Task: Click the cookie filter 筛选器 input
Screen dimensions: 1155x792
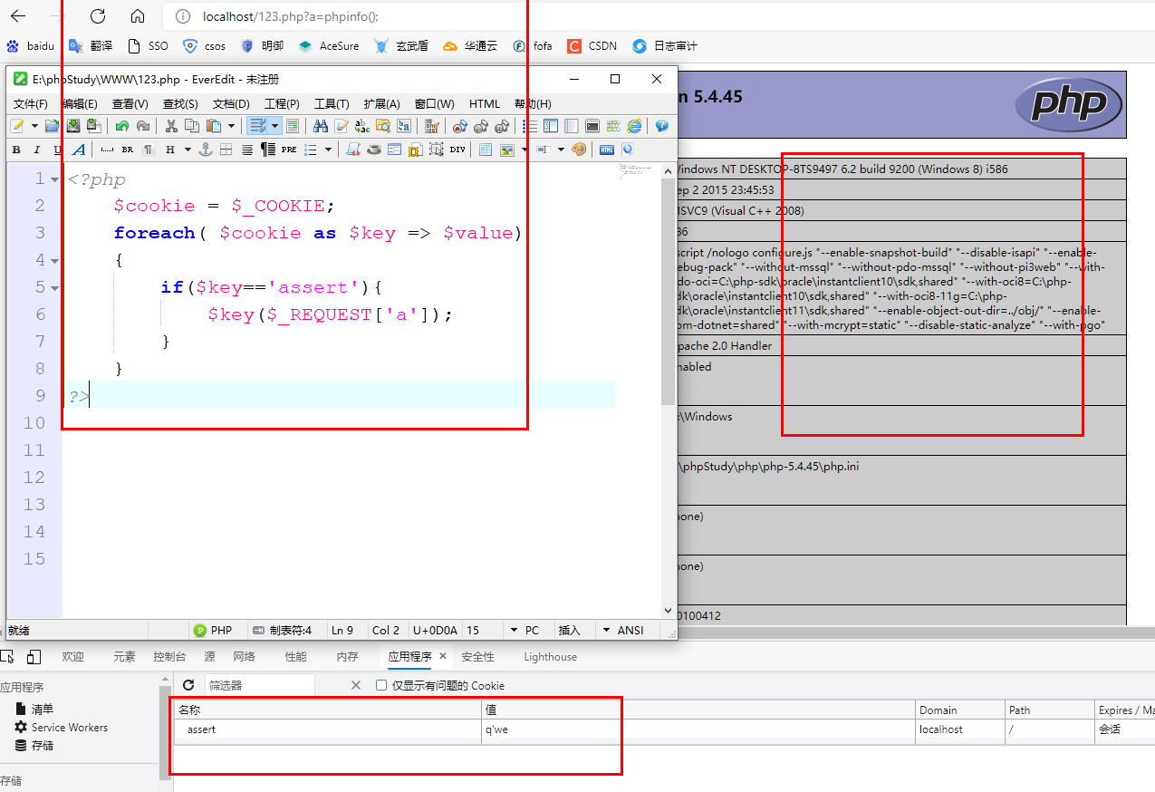Action: pos(259,685)
